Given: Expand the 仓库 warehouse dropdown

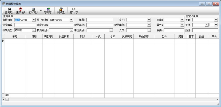Looking at the screenshot, I should (x=182, y=20).
